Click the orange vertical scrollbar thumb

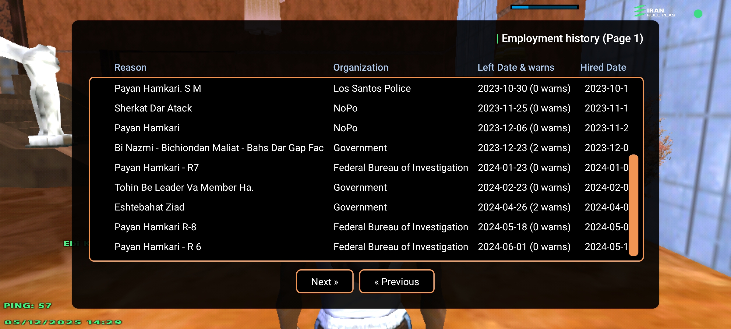tap(633, 205)
